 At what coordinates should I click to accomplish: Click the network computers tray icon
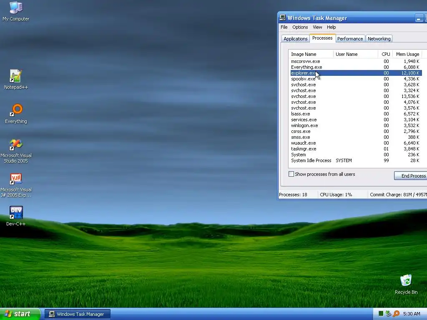(x=388, y=314)
